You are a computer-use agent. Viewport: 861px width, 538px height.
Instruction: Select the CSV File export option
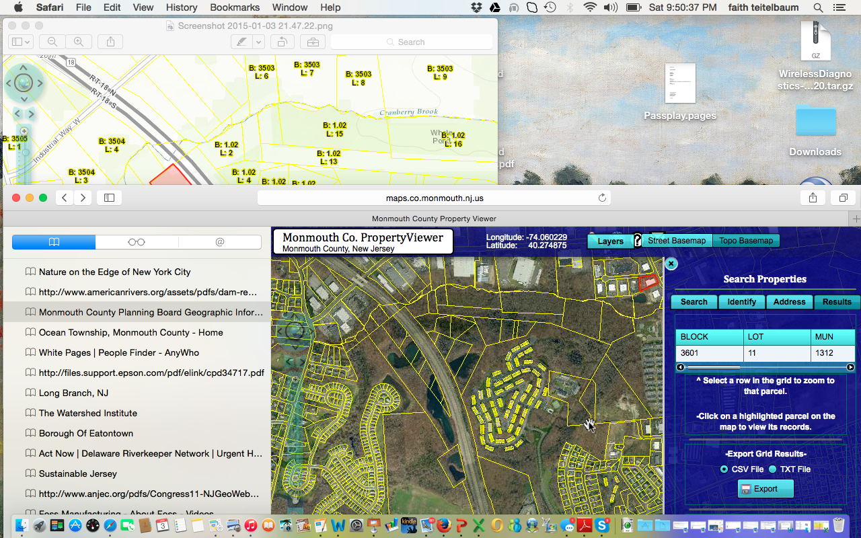(x=724, y=469)
